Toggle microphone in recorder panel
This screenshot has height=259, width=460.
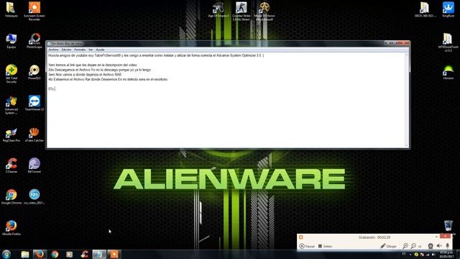tap(447, 246)
